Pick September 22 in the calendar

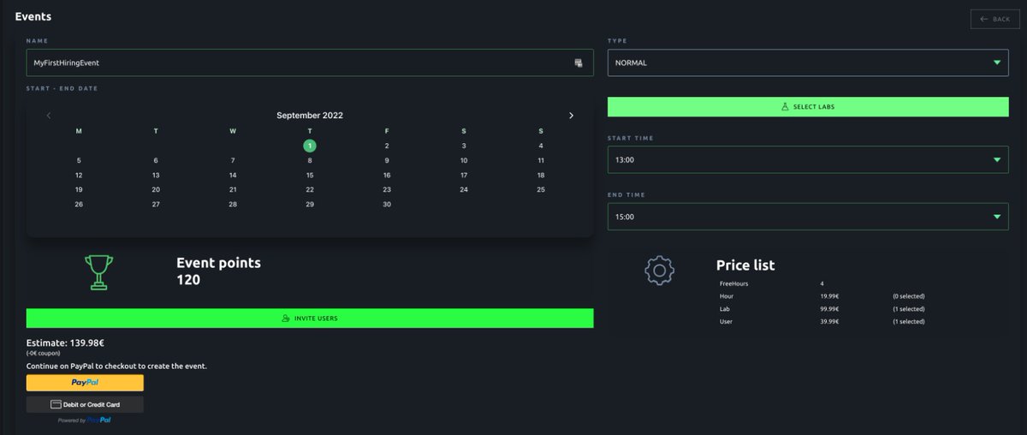point(310,189)
